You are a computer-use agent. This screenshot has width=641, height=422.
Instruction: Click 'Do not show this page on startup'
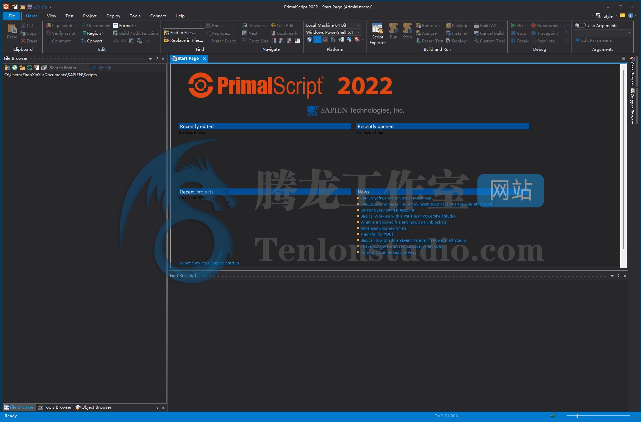coord(209,263)
